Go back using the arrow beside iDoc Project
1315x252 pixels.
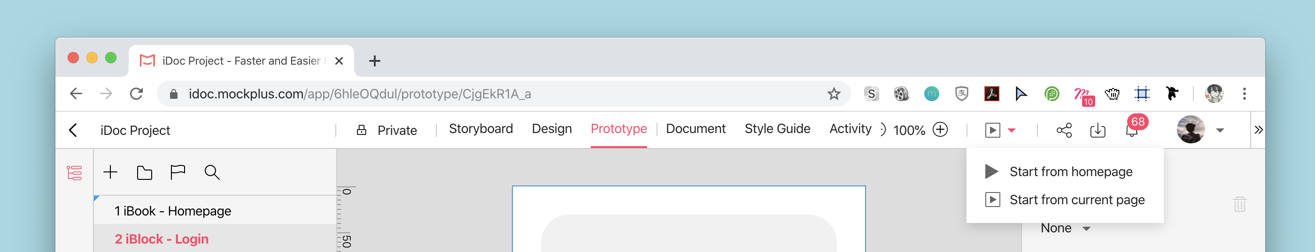pos(73,130)
